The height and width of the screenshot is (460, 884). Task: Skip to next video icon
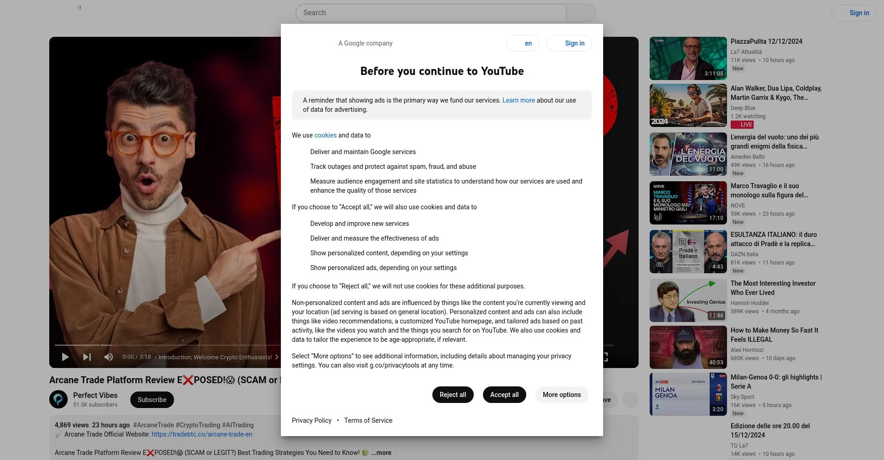[87, 357]
